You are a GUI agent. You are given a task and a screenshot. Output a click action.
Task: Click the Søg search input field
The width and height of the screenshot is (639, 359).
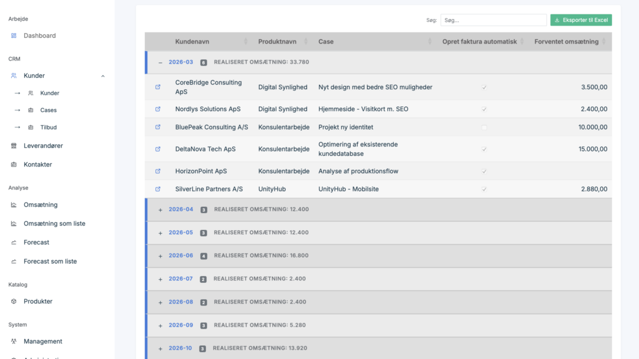coord(493,20)
